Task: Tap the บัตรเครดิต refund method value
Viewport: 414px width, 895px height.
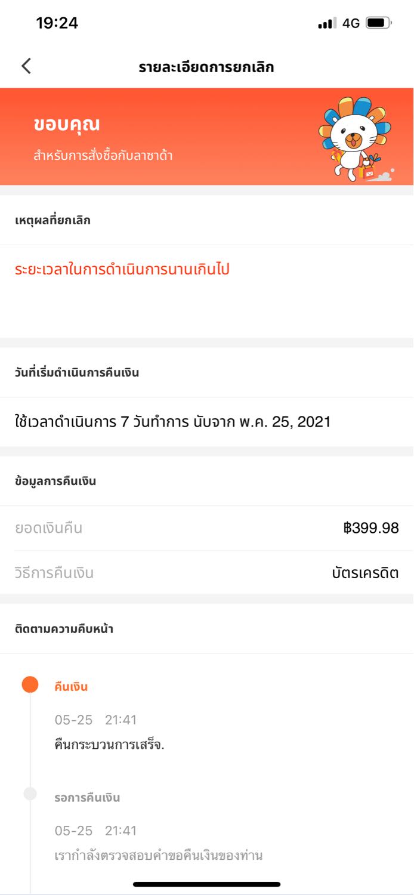Action: click(x=365, y=573)
